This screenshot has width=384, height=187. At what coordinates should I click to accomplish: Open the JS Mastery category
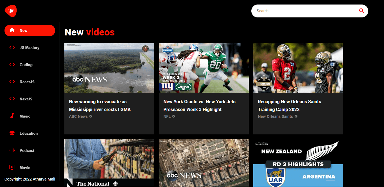(x=30, y=48)
